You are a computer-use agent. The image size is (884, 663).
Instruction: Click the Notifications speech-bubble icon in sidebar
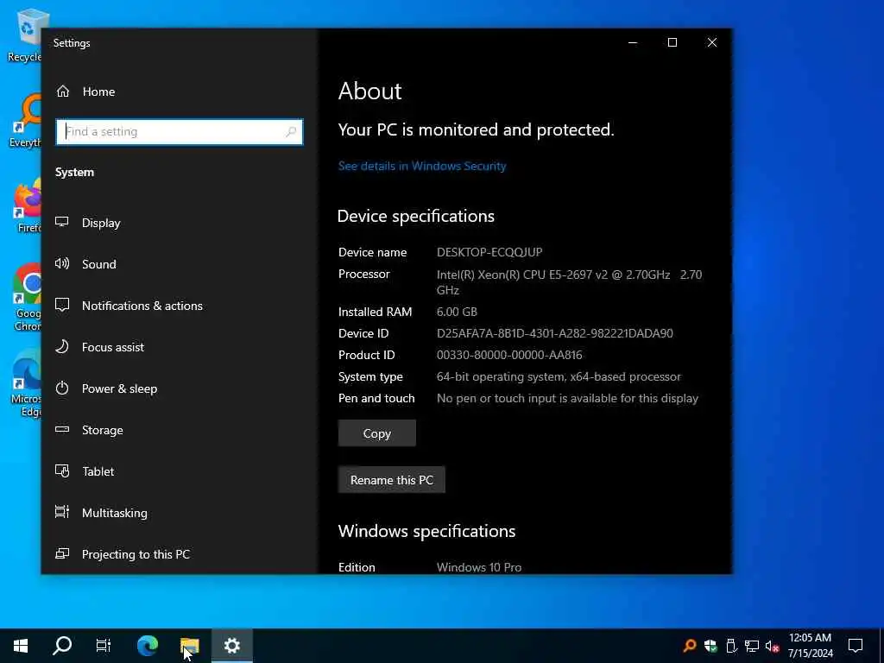click(x=62, y=305)
